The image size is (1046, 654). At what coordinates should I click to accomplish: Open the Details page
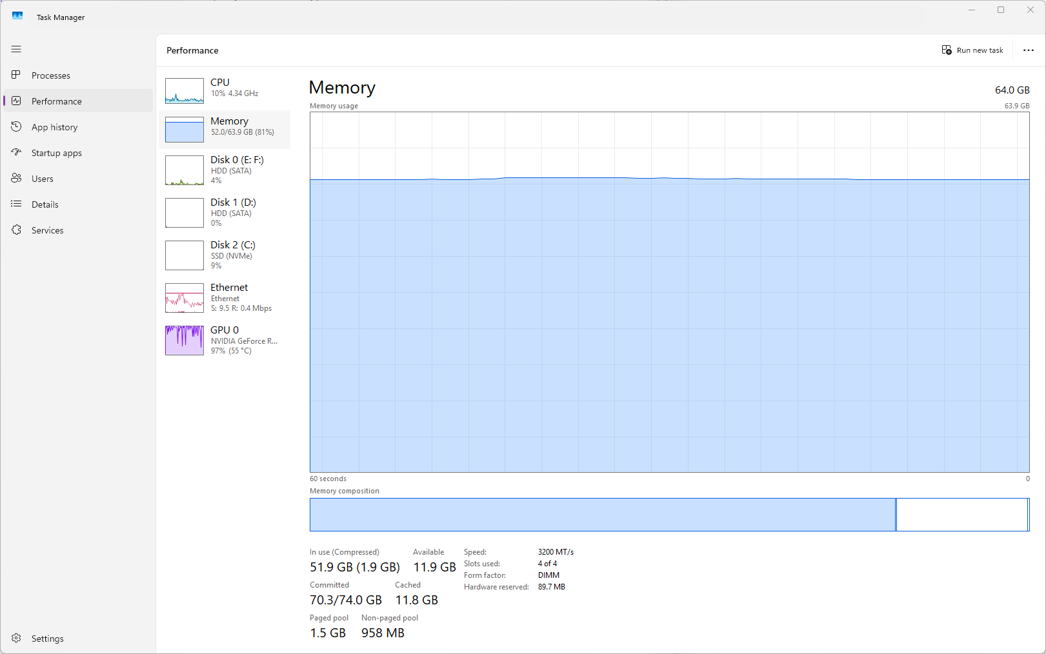pyautogui.click(x=45, y=204)
